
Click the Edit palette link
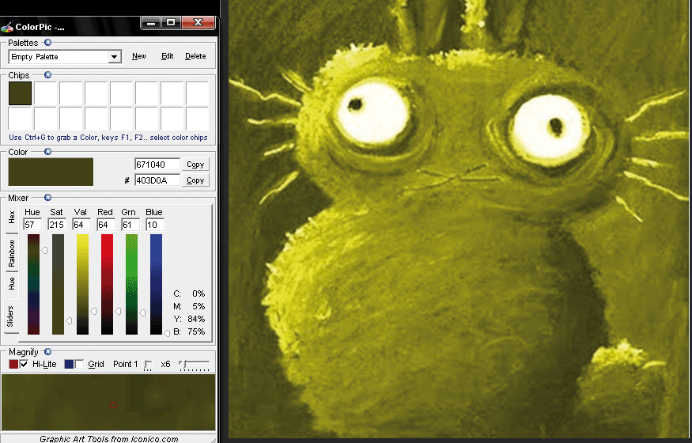click(x=167, y=56)
